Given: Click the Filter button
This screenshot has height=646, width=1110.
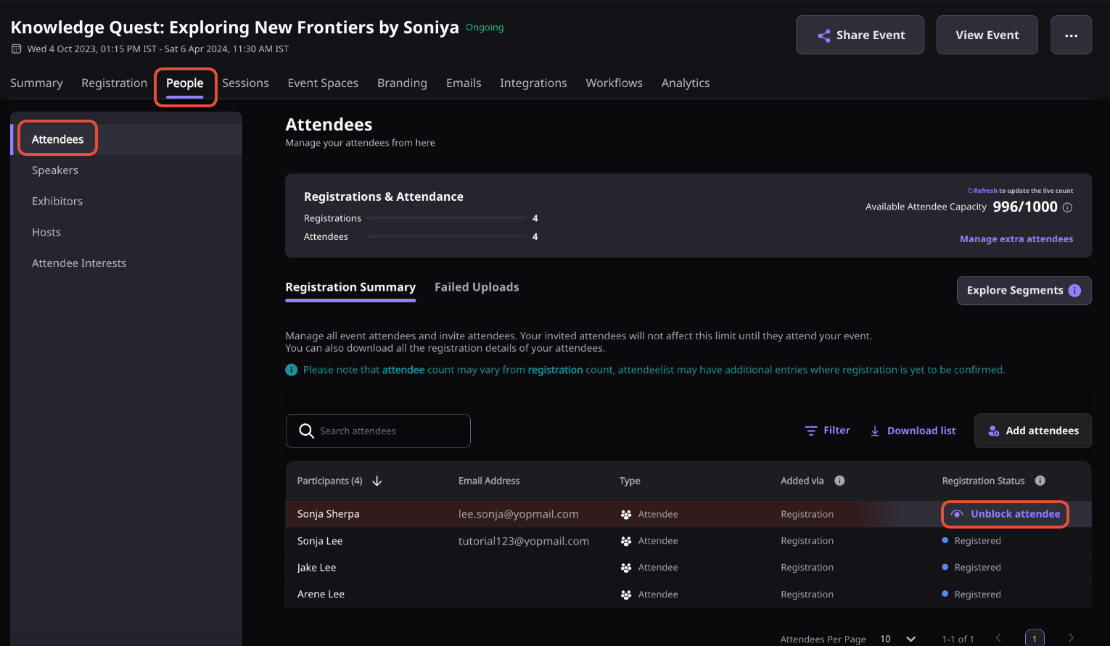Looking at the screenshot, I should click(827, 431).
